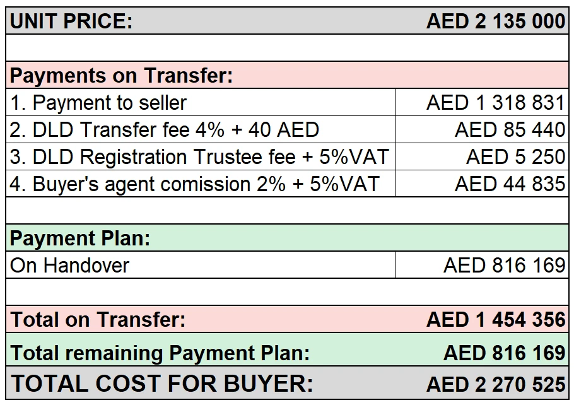Select the On Handover label cell
The width and height of the screenshot is (574, 405).
(201, 265)
